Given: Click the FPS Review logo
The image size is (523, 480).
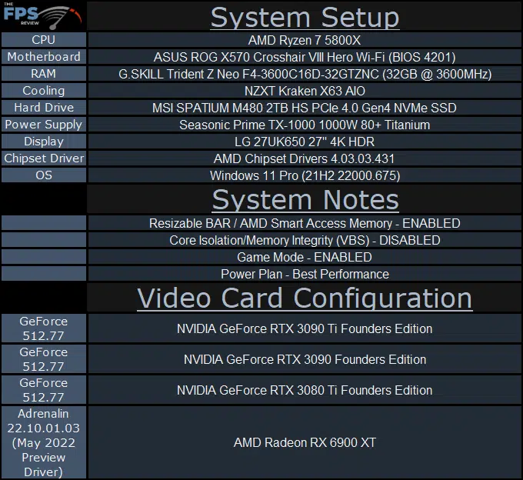Looking at the screenshot, I should (x=42, y=16).
